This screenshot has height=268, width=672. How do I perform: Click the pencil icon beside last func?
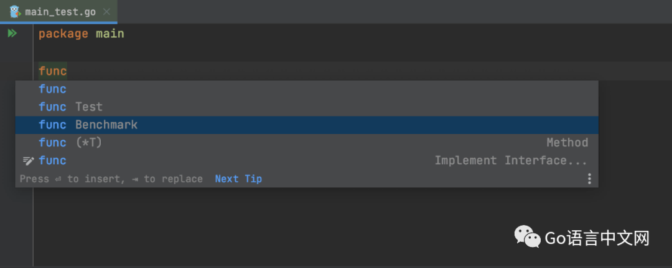pos(28,161)
